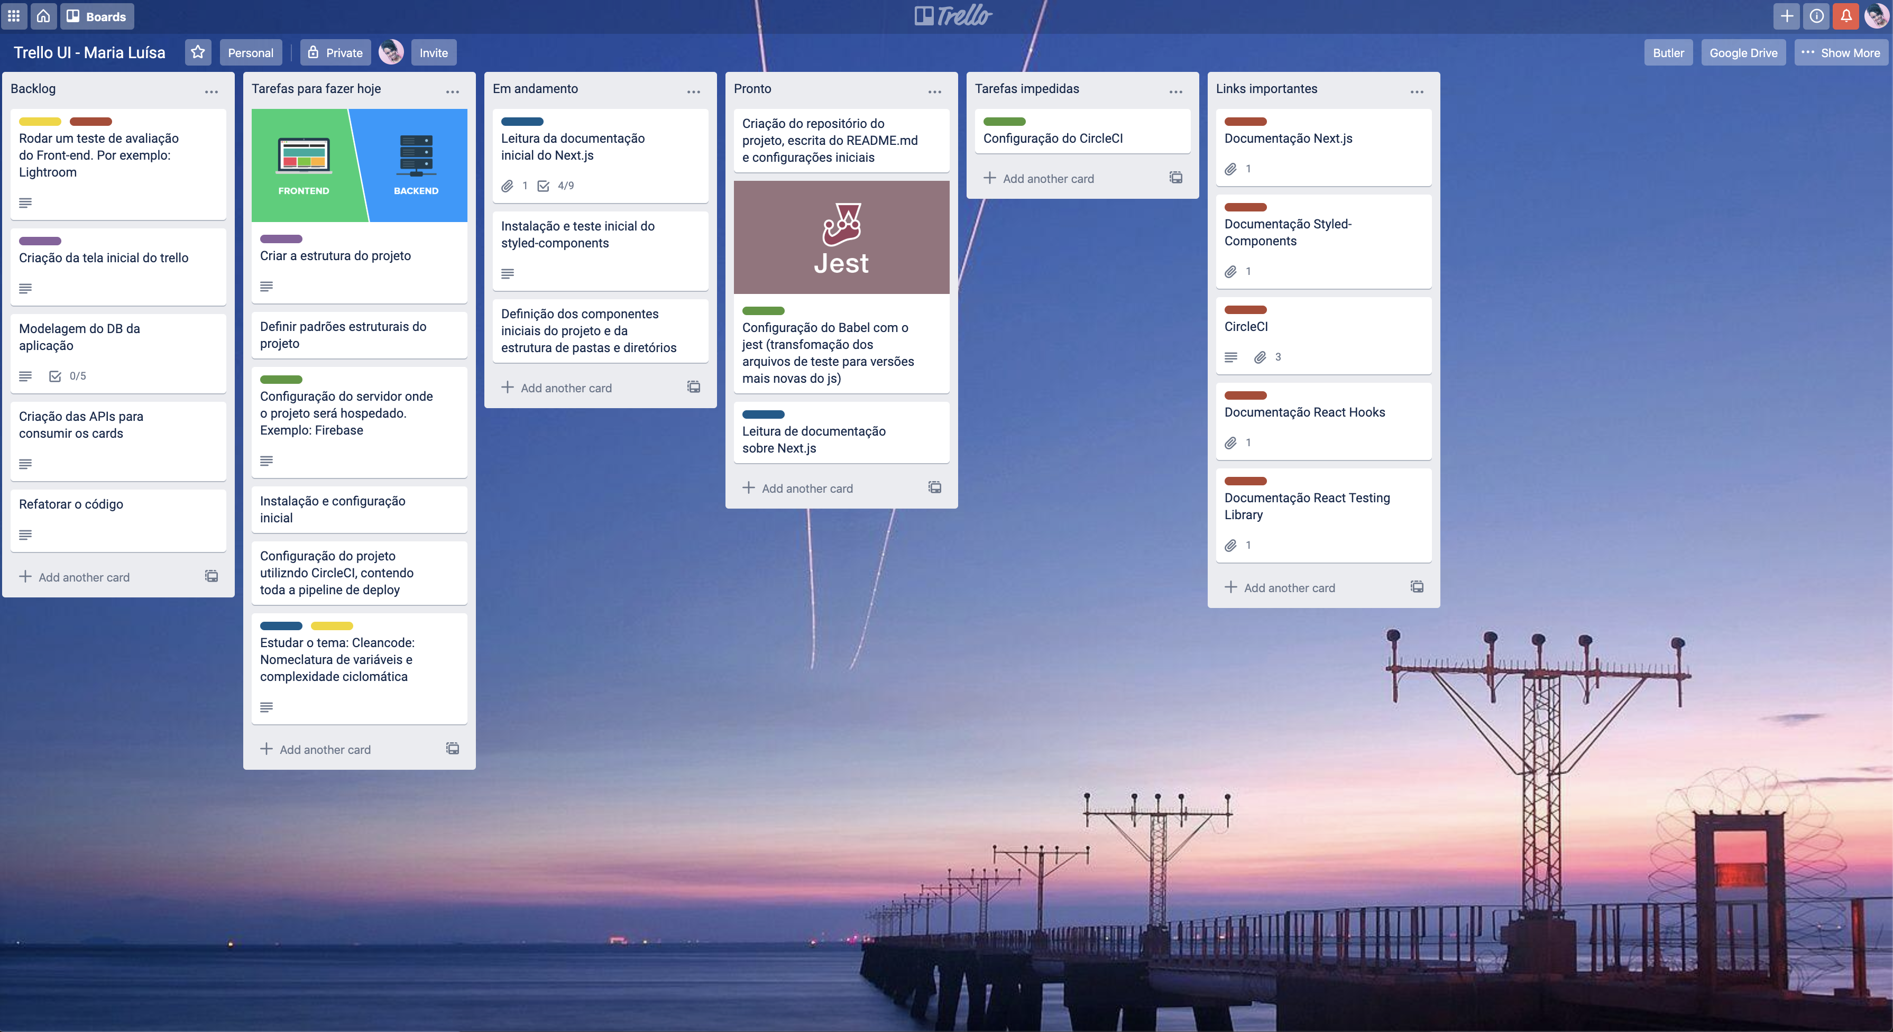Screen dimensions: 1893x1032
Task: Open the Personal workspace tab
Action: point(249,52)
